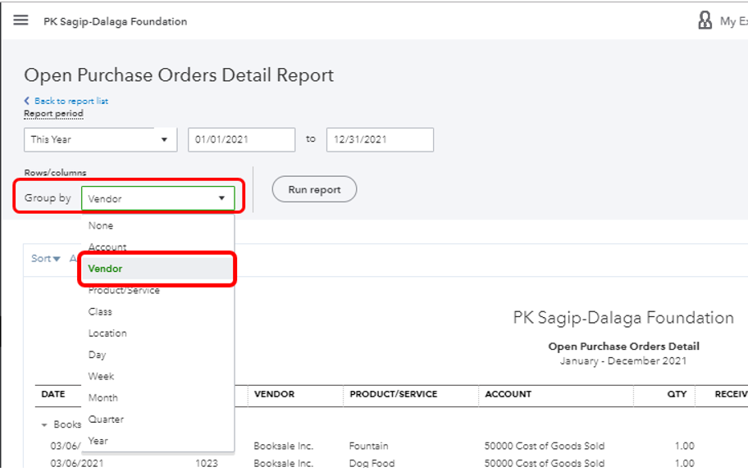Click the start date field 01/01/2021

click(x=241, y=139)
